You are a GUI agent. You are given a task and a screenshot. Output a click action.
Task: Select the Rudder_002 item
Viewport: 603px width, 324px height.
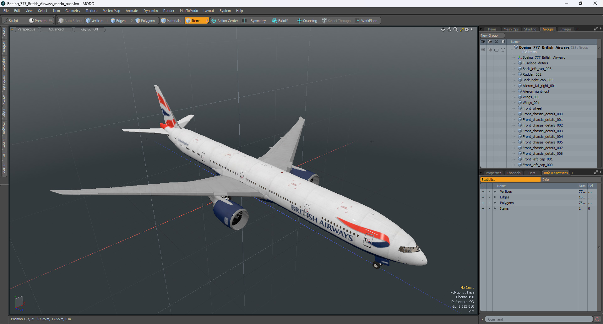pos(532,74)
